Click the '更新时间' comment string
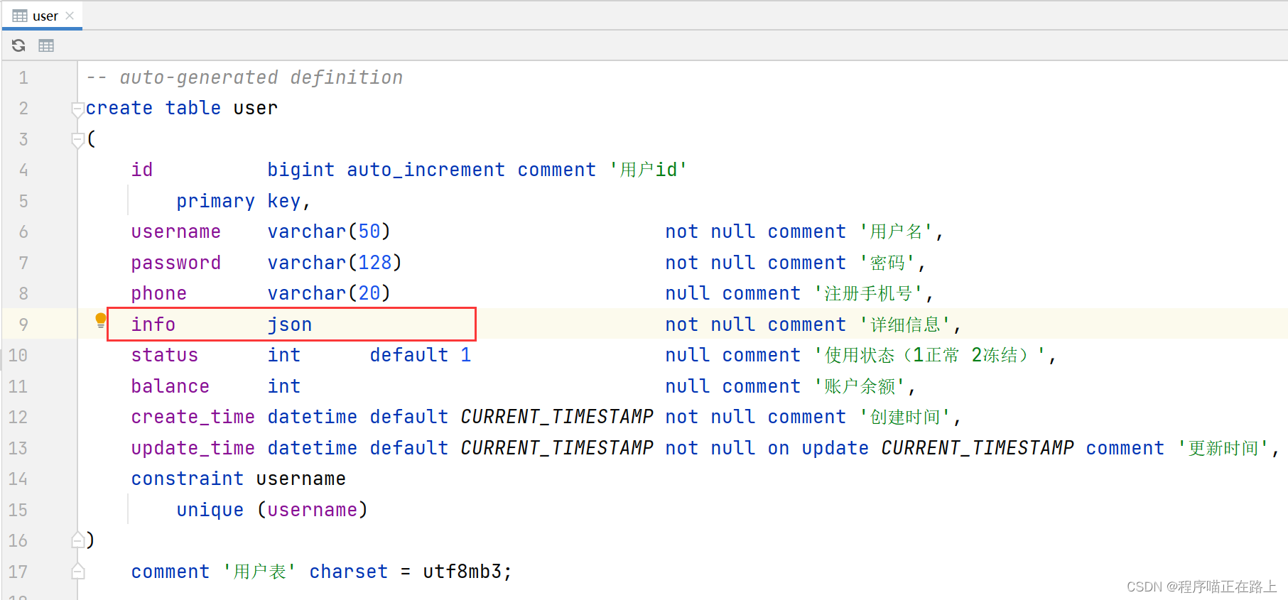This screenshot has height=600, width=1288. (1224, 448)
